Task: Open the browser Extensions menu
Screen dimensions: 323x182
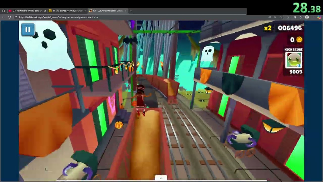Action: 288,17
